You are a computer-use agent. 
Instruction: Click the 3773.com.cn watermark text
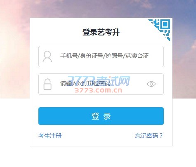(x=99, y=90)
